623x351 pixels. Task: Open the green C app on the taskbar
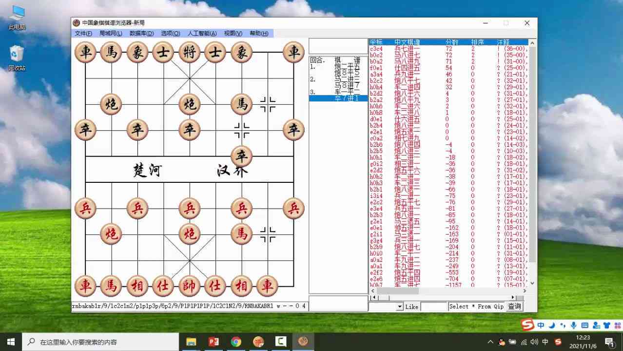281,342
